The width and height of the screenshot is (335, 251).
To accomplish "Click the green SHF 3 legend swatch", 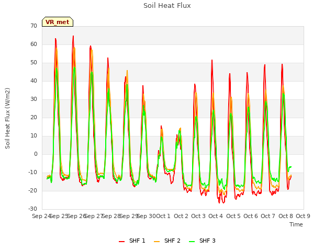I will (x=192, y=242).
